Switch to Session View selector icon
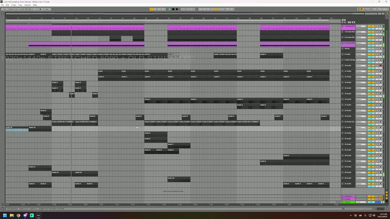 tap(387, 17)
